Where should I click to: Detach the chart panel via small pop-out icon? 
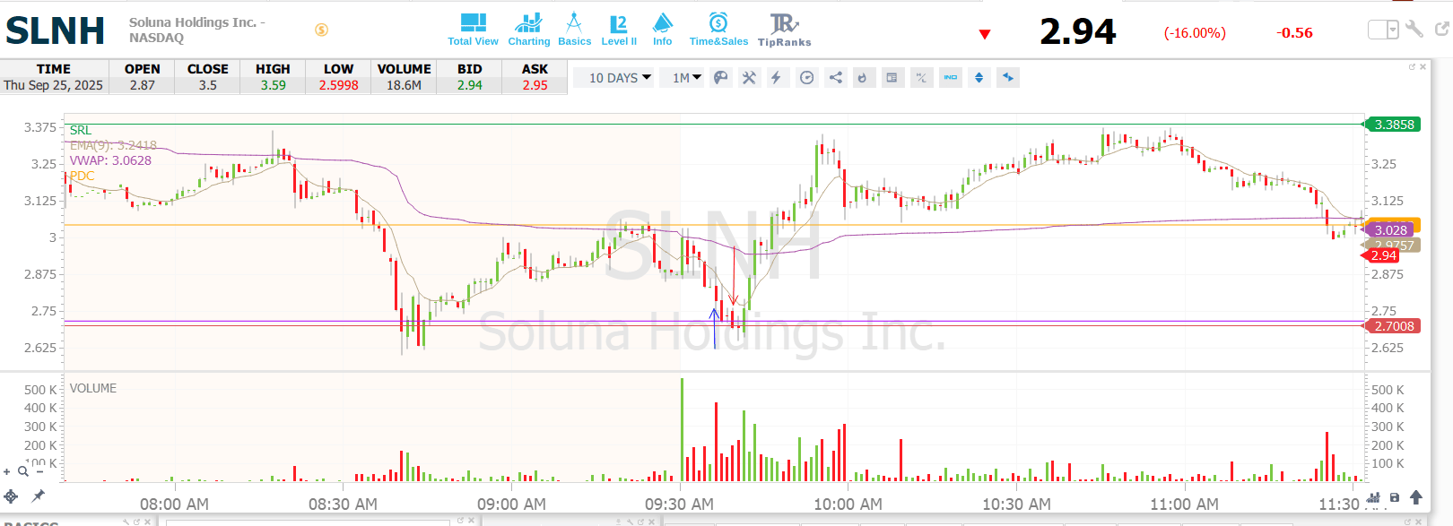[1412, 66]
